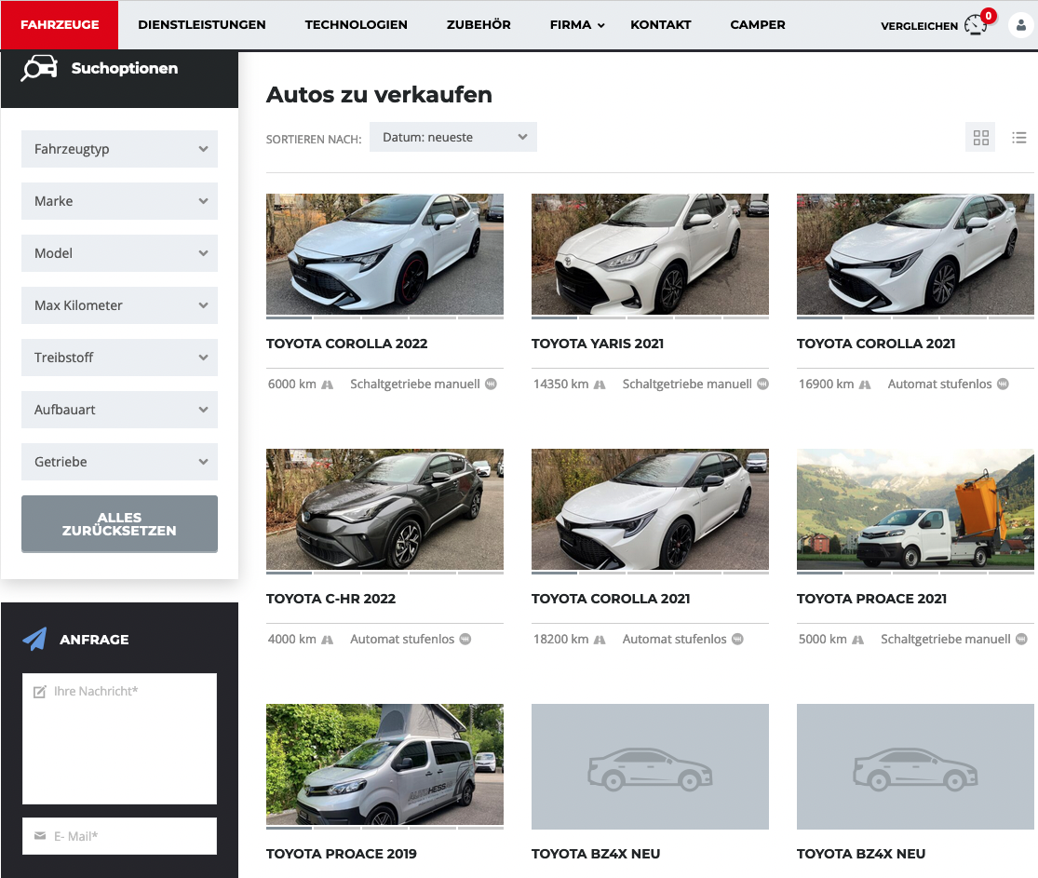Expand the Treibstoff dropdown

click(x=119, y=358)
